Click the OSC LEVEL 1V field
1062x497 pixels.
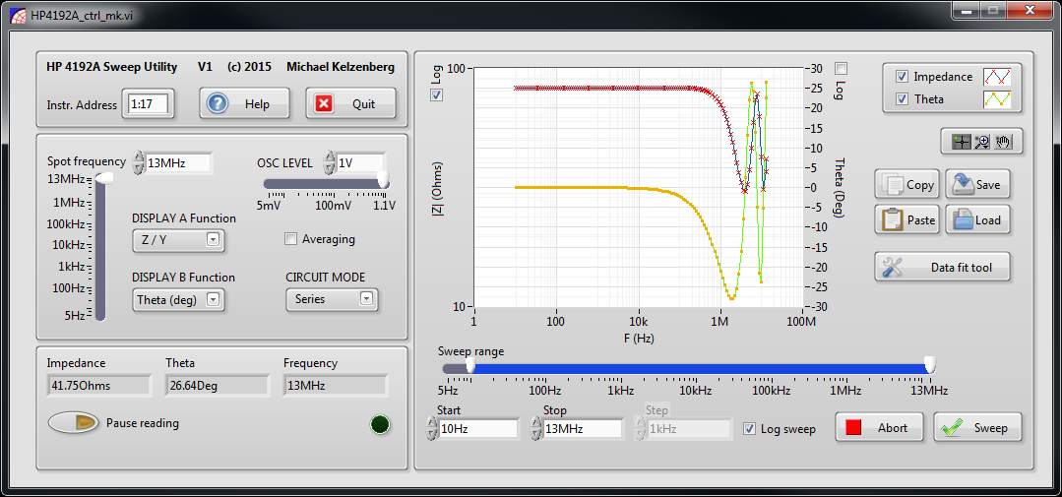(360, 162)
